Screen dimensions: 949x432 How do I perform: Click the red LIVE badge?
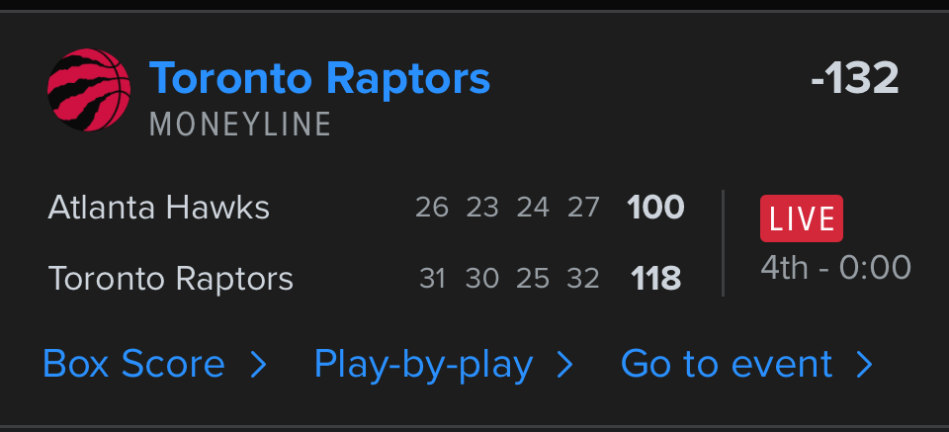tap(801, 218)
